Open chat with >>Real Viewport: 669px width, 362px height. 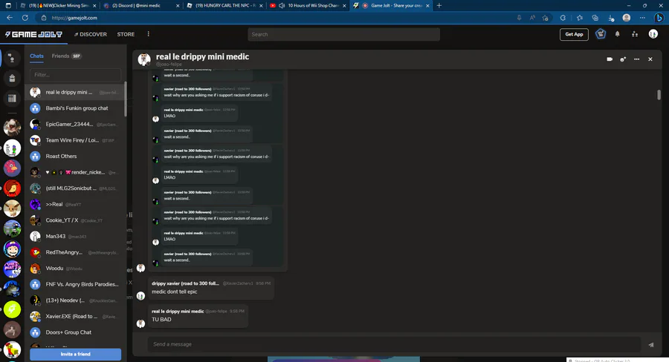tap(75, 205)
